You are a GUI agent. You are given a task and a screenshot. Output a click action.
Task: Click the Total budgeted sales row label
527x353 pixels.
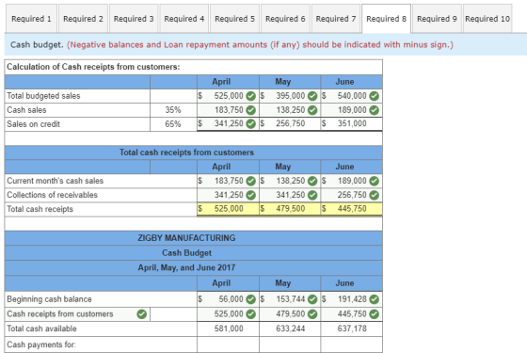43,96
